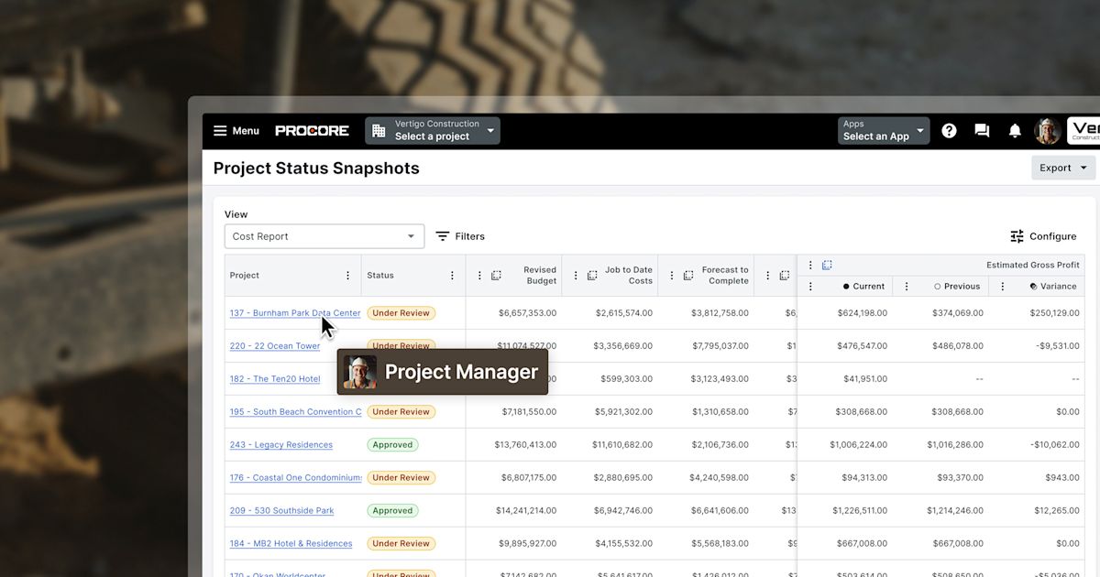
Task: Open 209 - 530 Southside Park project
Action: click(282, 511)
